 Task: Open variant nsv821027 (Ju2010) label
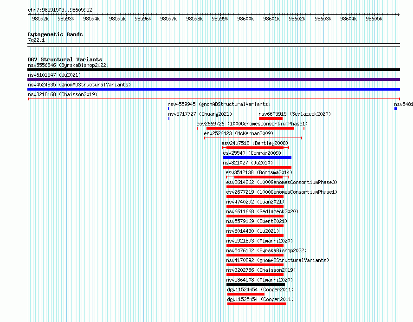[248, 163]
